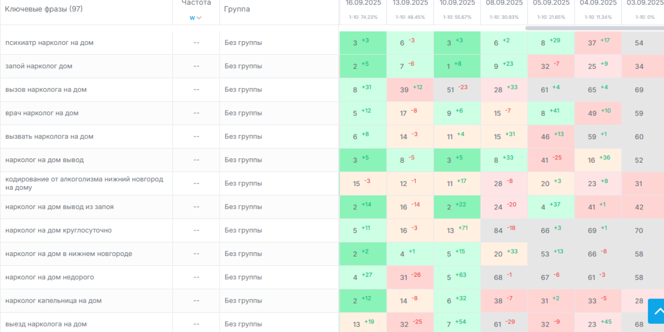Screen dimensions: 664x332
Task: Choose the 05.09.2025 date column header
Action: 551,3
